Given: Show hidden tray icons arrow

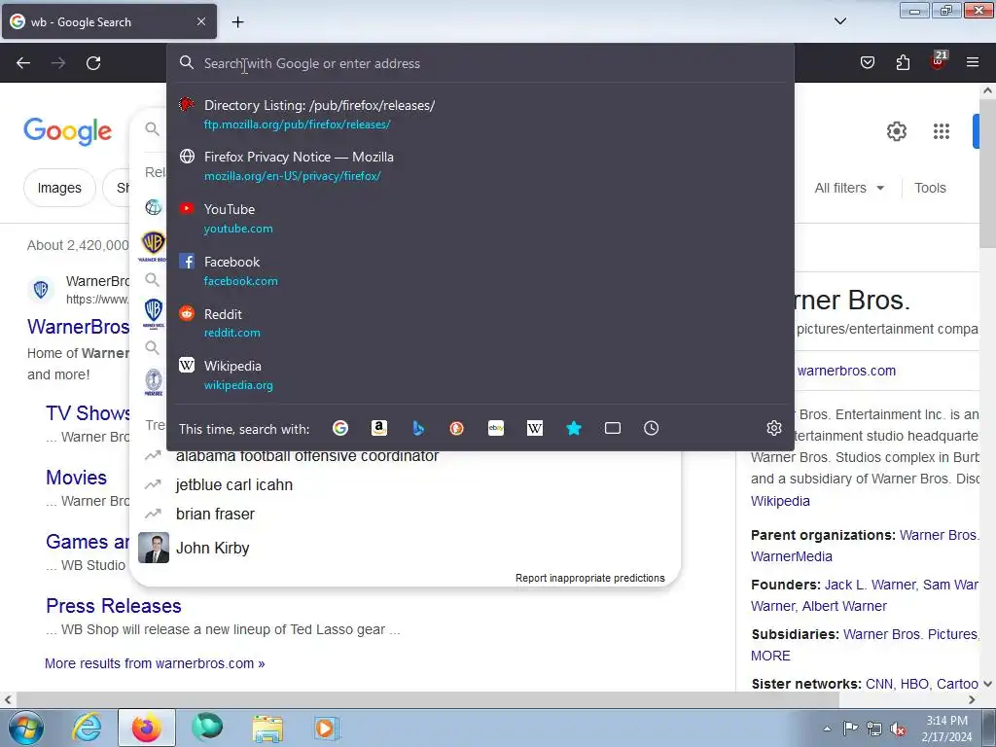Looking at the screenshot, I should click(827, 728).
